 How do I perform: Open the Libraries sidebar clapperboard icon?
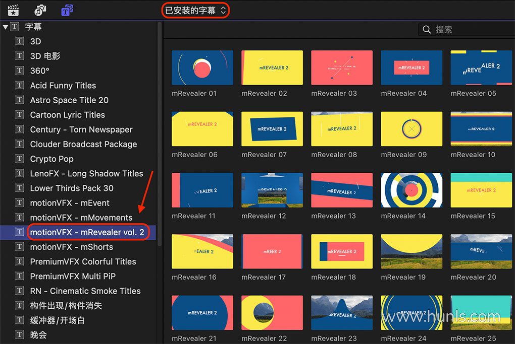(13, 10)
